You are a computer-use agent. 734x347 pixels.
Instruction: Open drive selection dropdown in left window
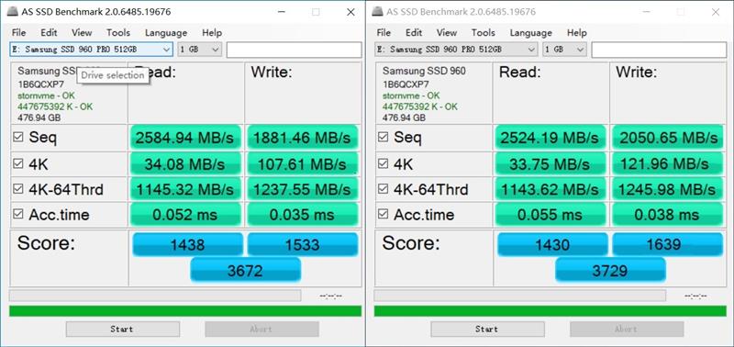91,50
